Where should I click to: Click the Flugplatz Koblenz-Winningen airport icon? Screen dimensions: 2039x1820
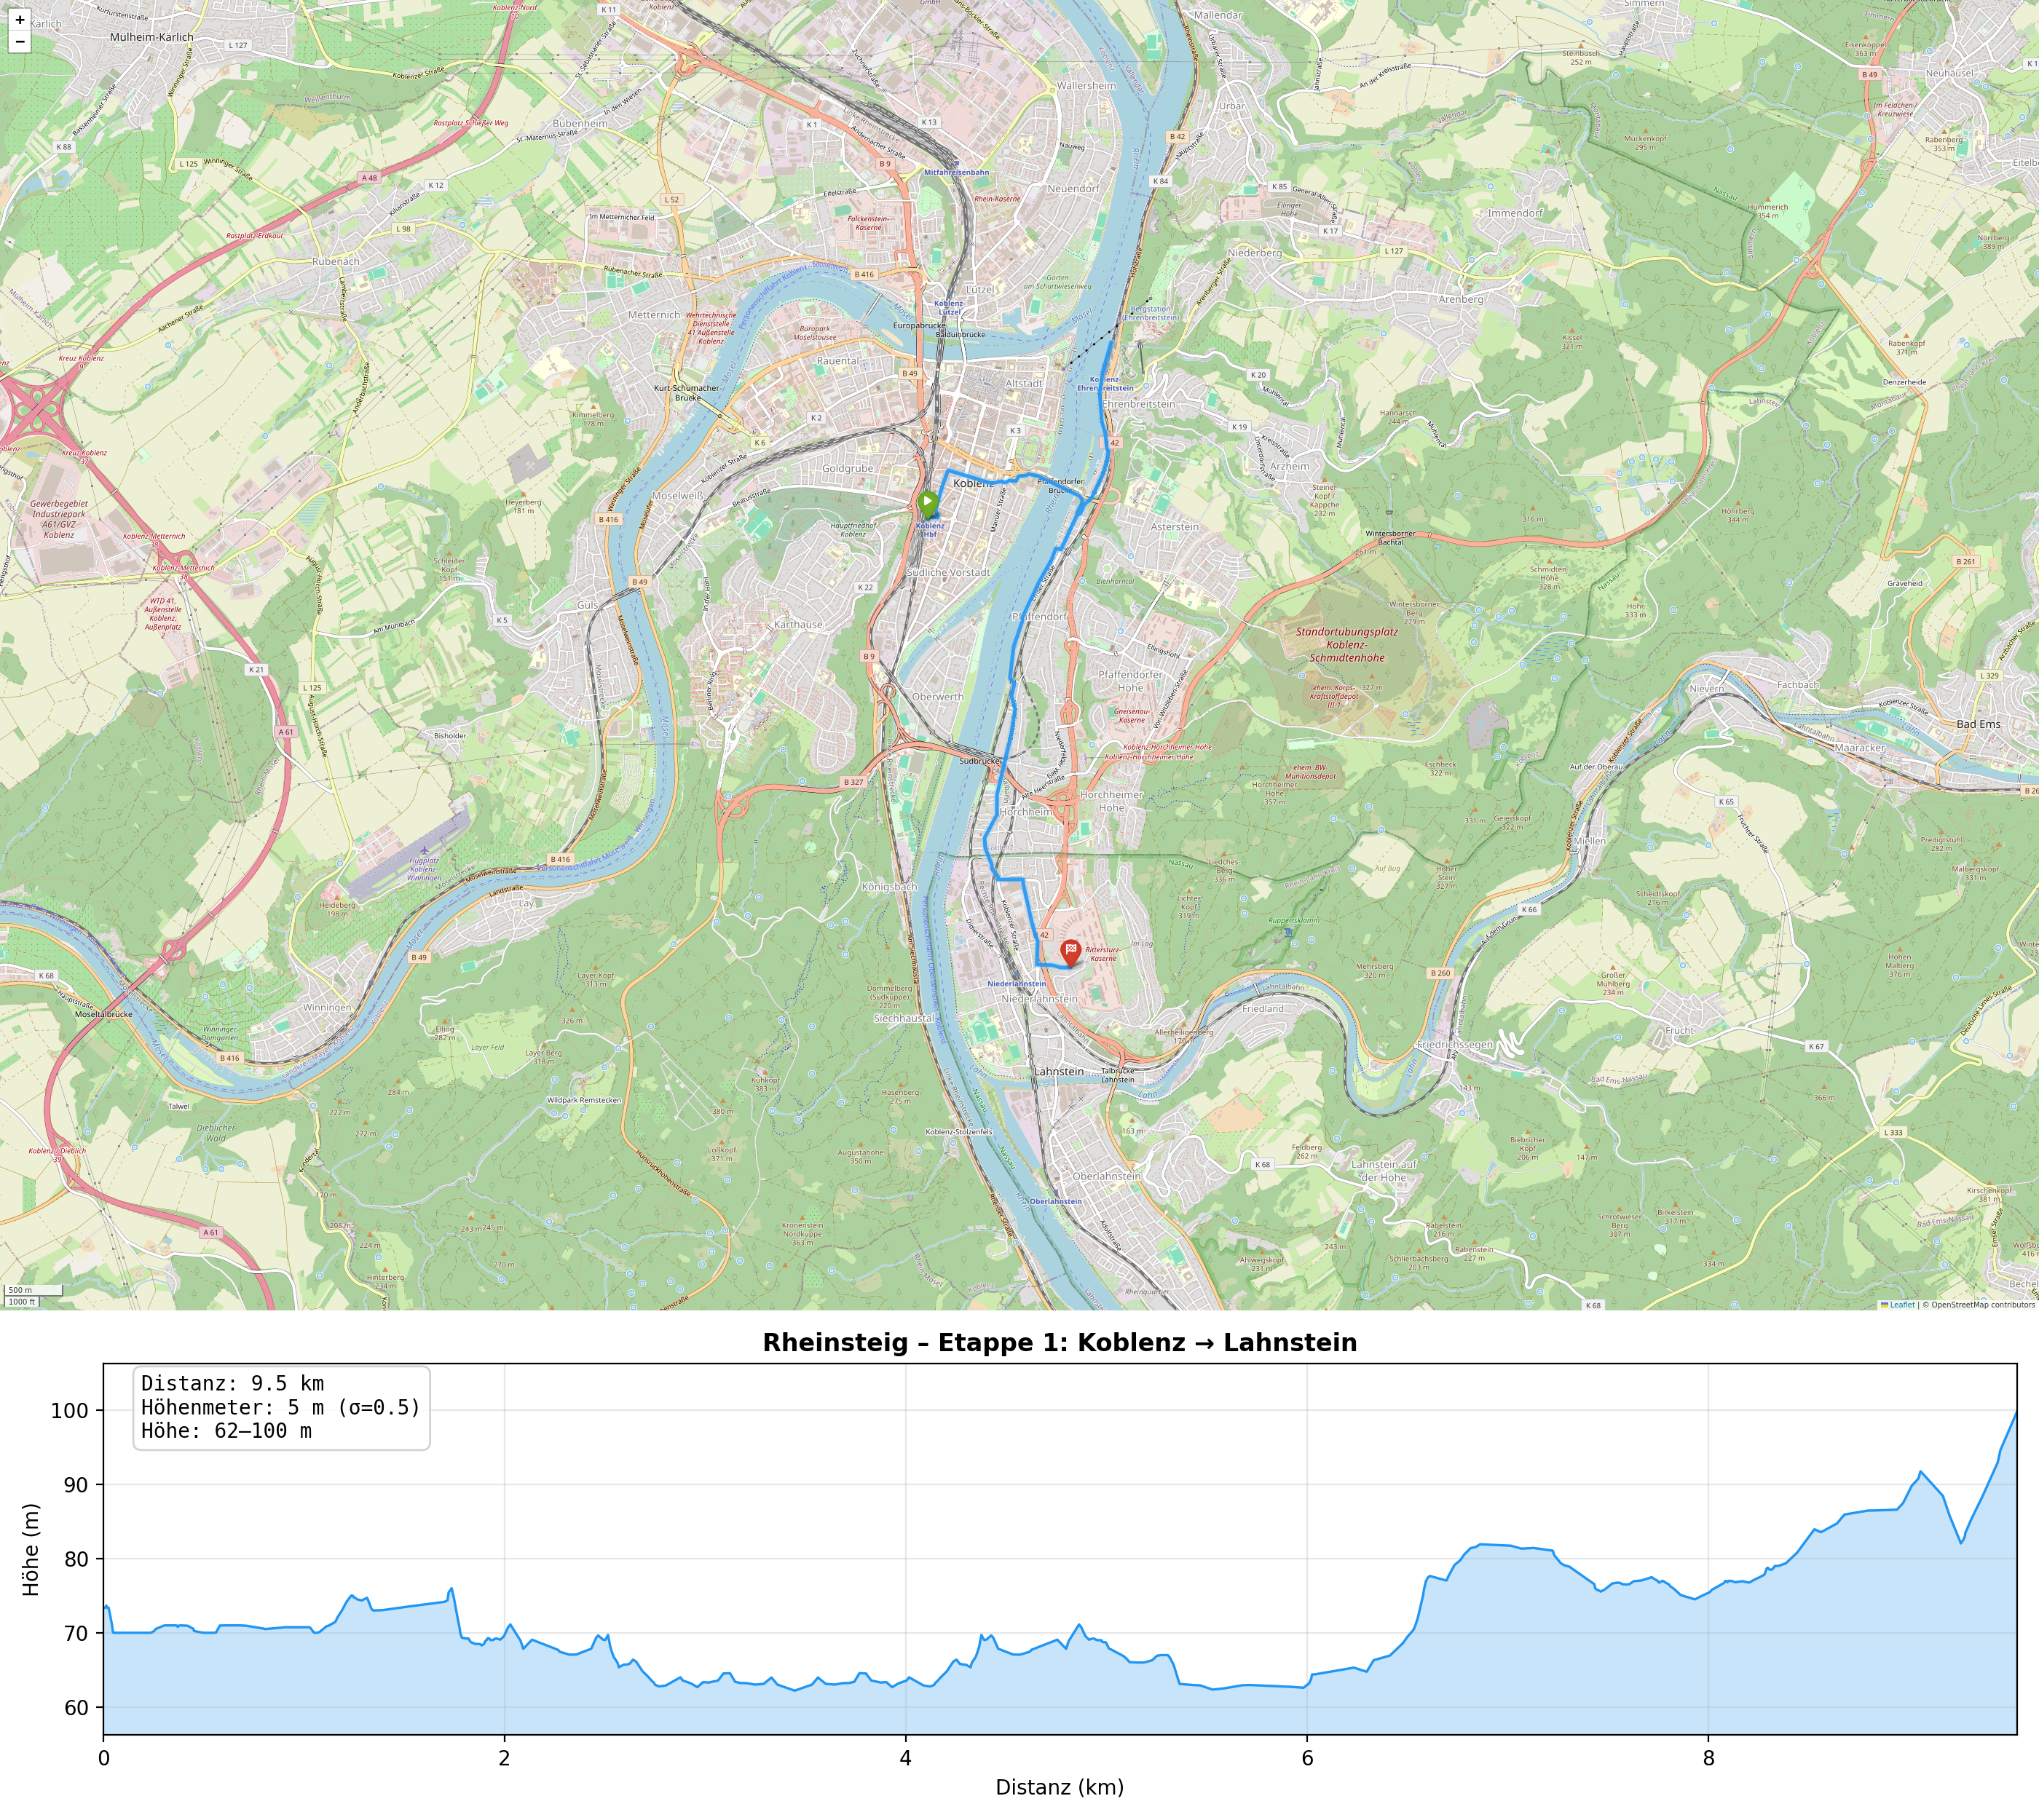[425, 850]
